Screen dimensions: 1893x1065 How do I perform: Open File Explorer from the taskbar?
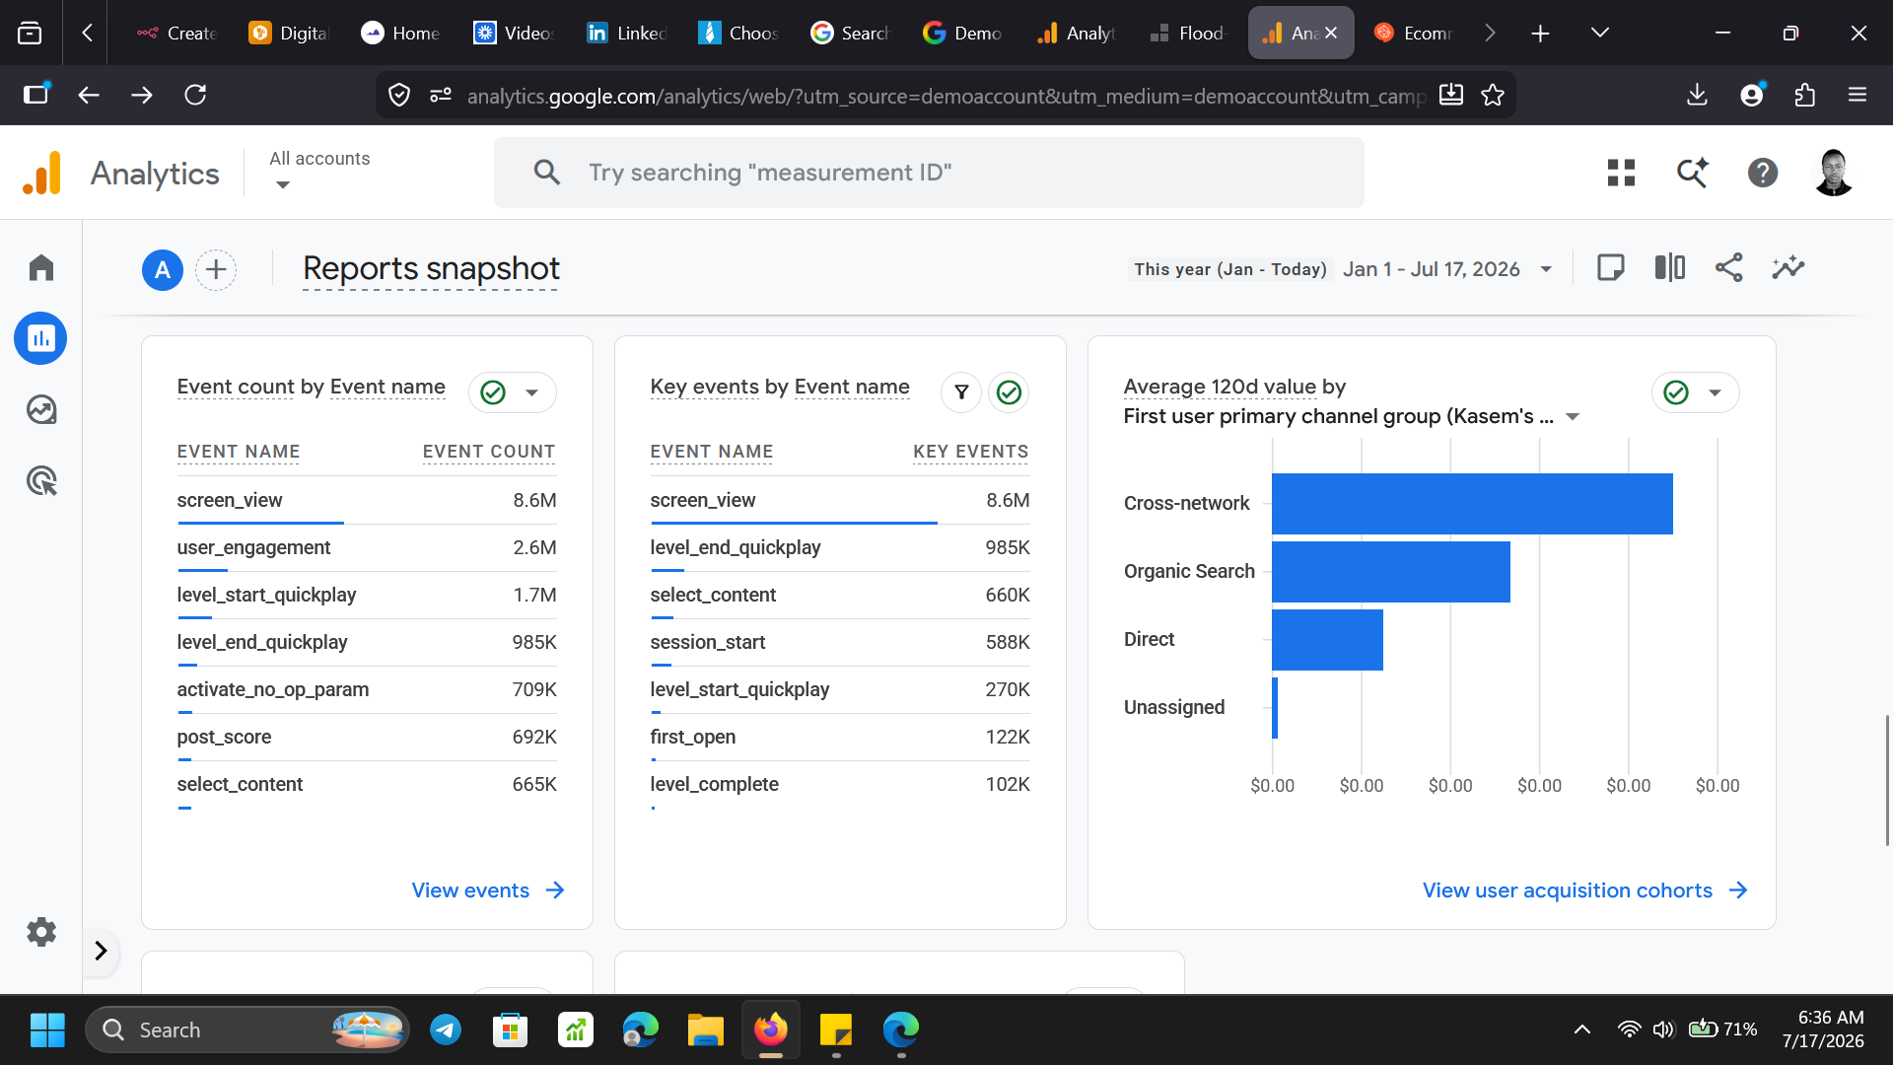click(706, 1029)
